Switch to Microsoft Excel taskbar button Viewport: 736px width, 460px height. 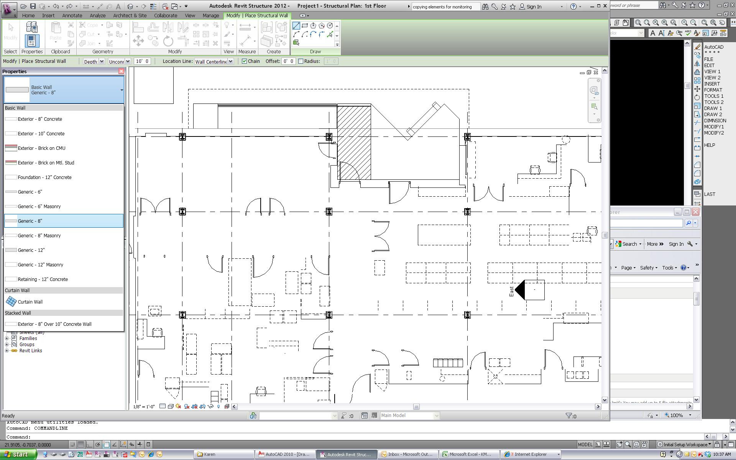tap(469, 455)
